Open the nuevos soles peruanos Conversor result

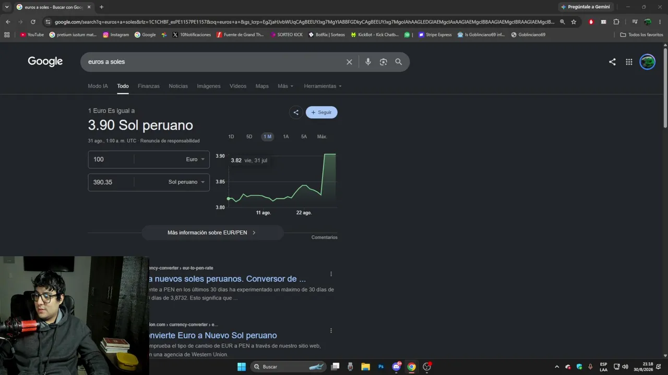click(x=228, y=279)
